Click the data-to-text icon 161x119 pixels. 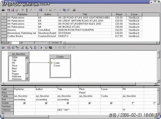(x=74, y=10)
